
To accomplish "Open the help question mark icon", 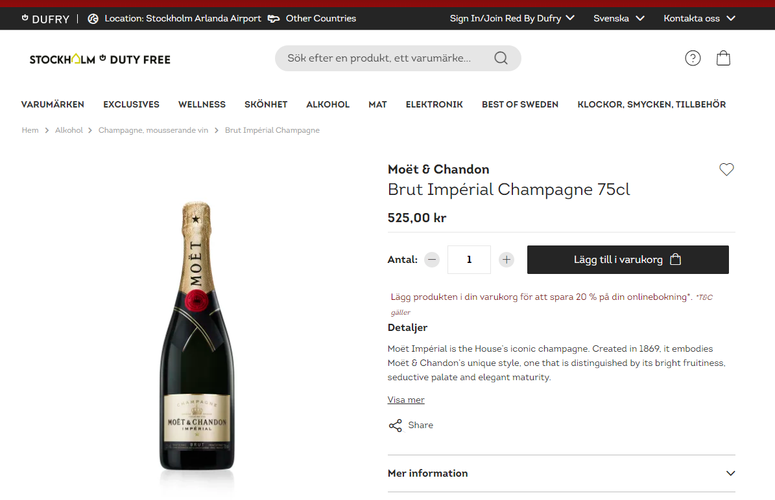I will (693, 58).
